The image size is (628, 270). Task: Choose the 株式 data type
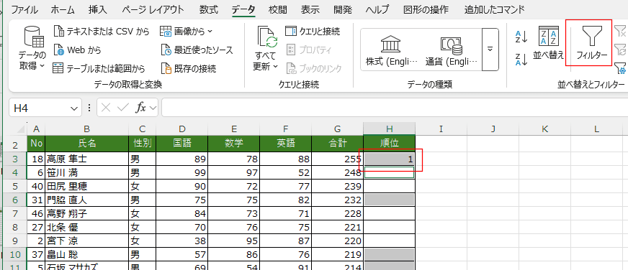[x=392, y=50]
